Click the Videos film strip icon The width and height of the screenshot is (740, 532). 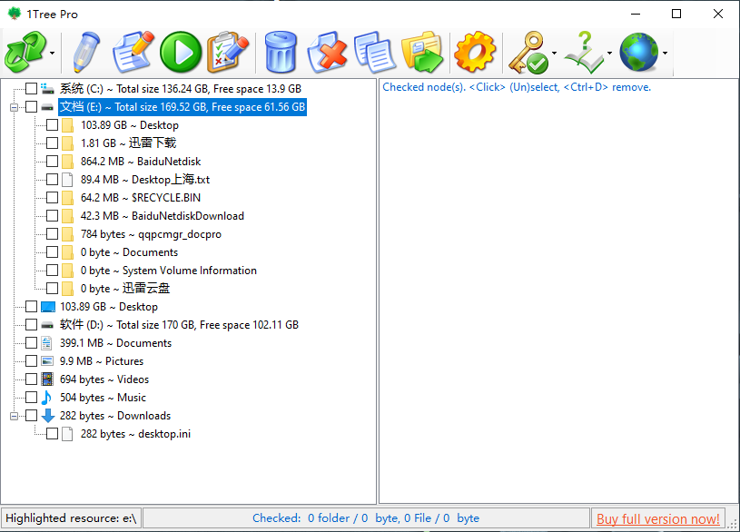tap(47, 379)
